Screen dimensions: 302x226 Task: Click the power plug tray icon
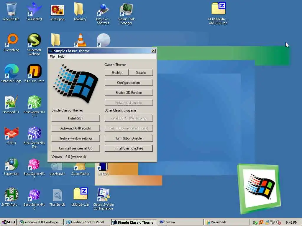click(255, 222)
